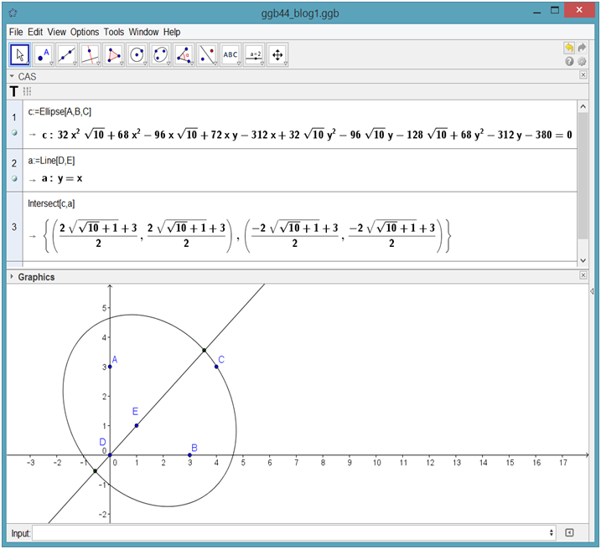The width and height of the screenshot is (601, 549).
Task: Select the Angle tool
Action: coord(184,54)
